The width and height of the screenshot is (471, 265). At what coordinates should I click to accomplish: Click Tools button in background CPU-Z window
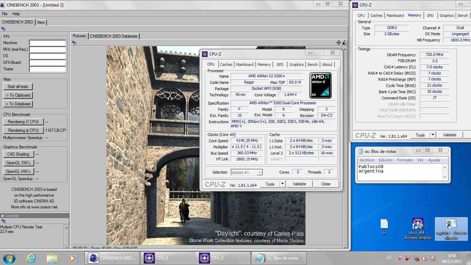pyautogui.click(x=420, y=135)
